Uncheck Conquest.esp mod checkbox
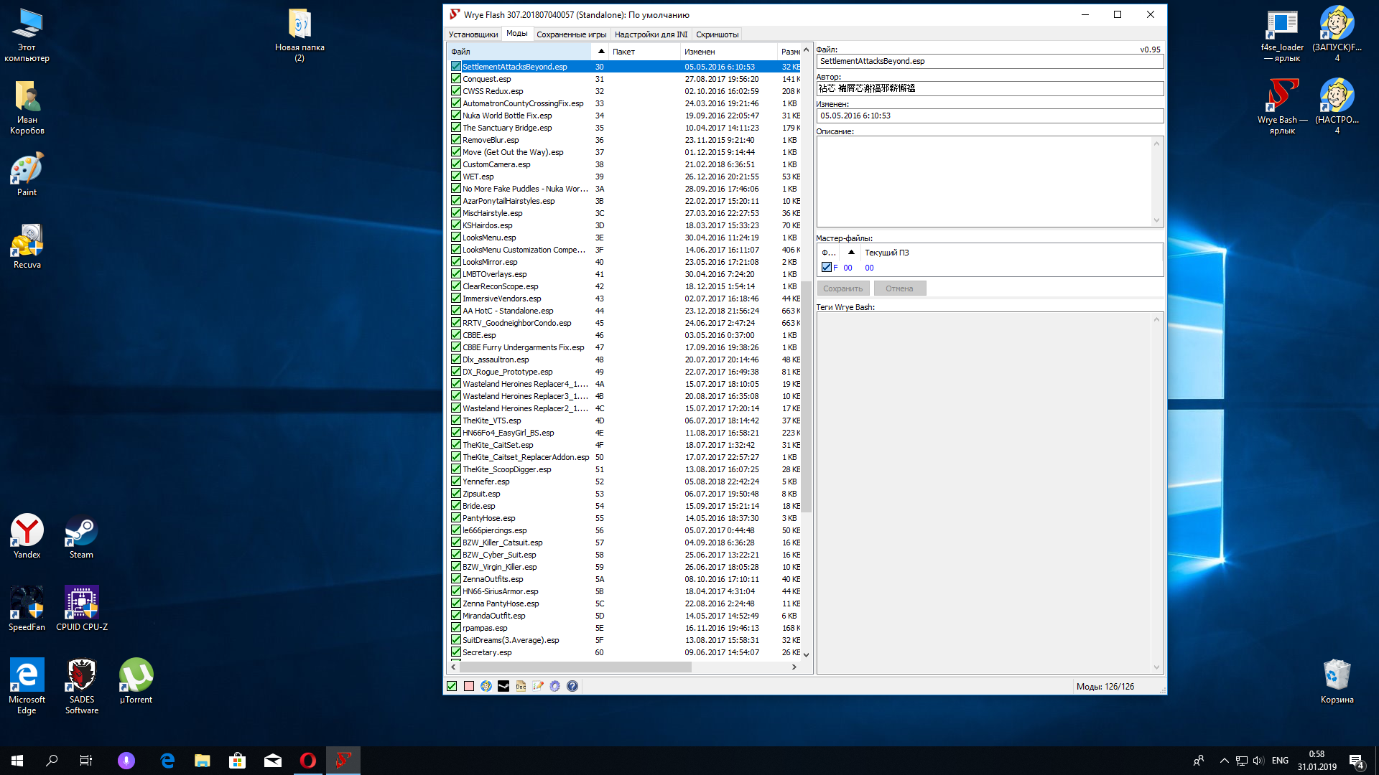 pos(456,79)
